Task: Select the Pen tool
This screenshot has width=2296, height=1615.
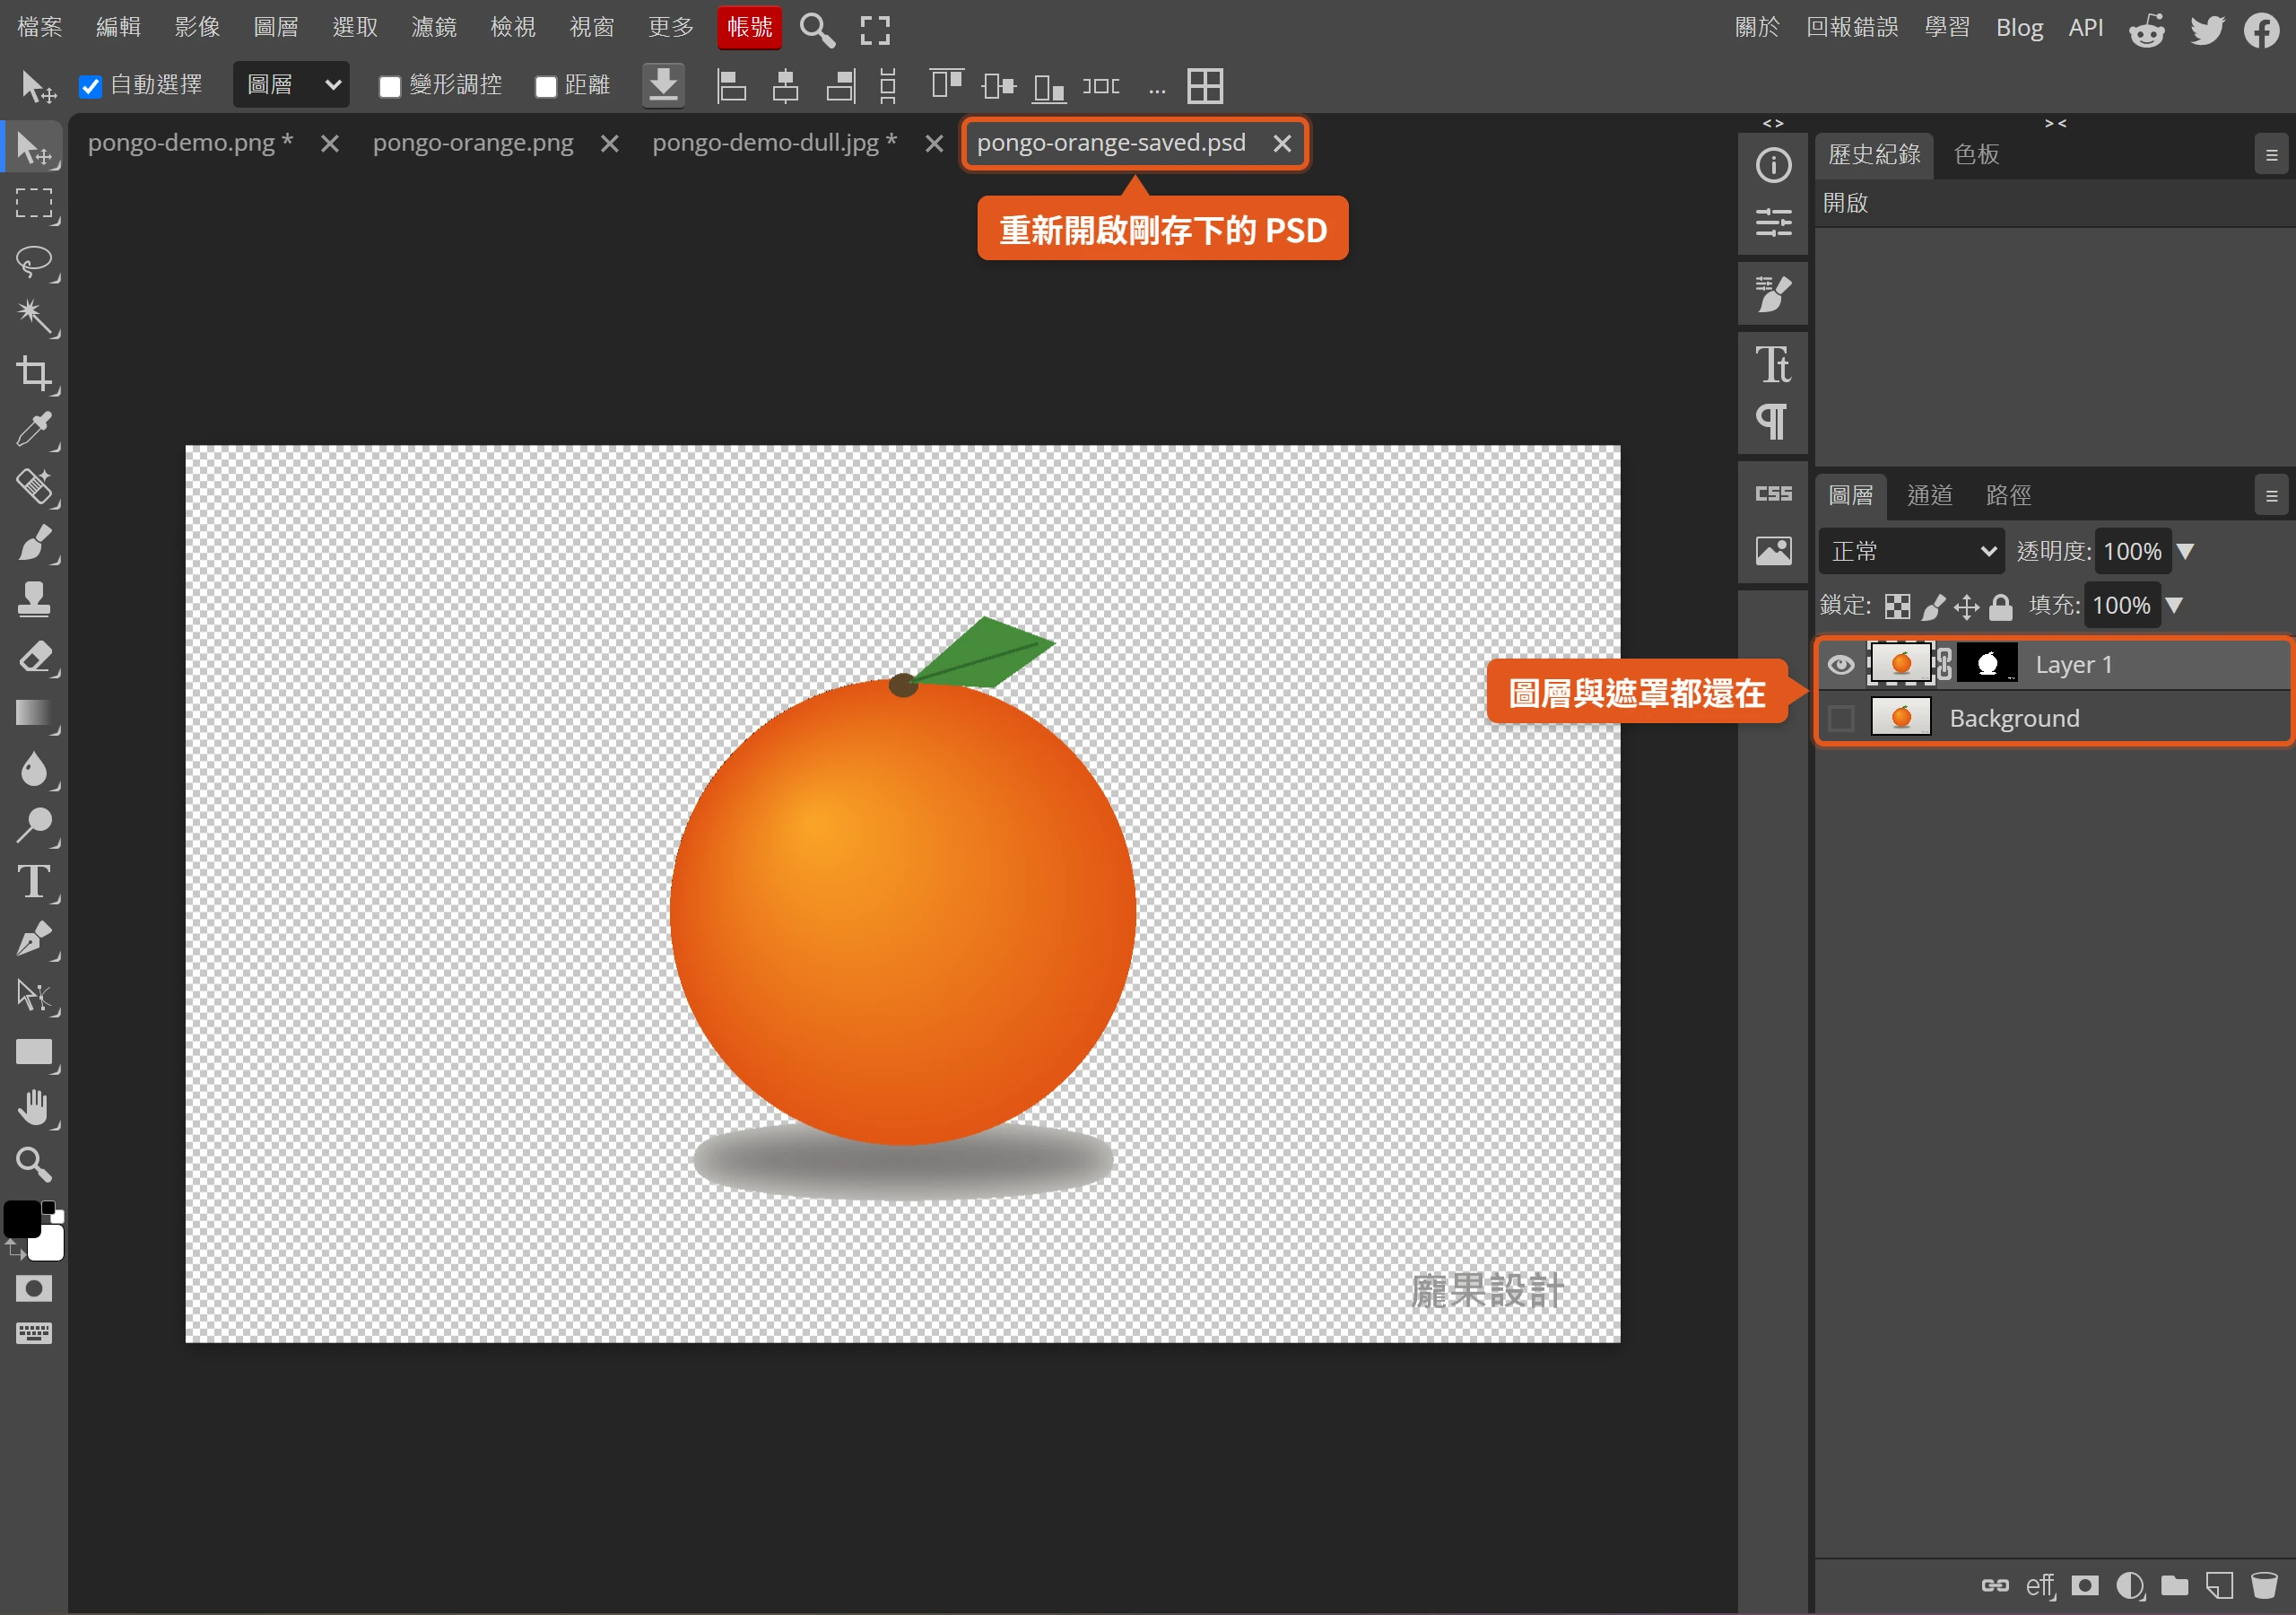Action: pos(34,938)
